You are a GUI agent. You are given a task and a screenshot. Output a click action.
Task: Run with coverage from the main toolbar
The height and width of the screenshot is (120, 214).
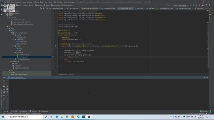tap(196, 5)
